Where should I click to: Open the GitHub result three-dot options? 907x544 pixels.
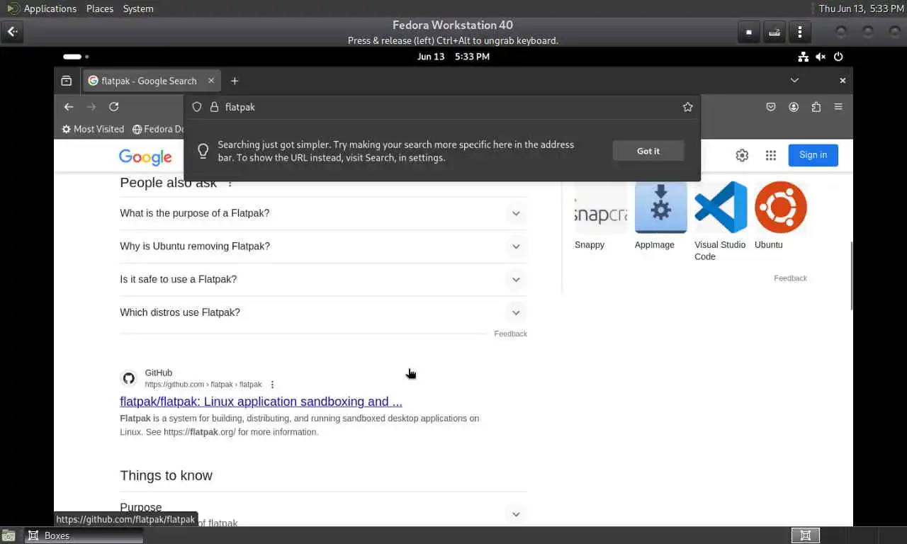(272, 385)
